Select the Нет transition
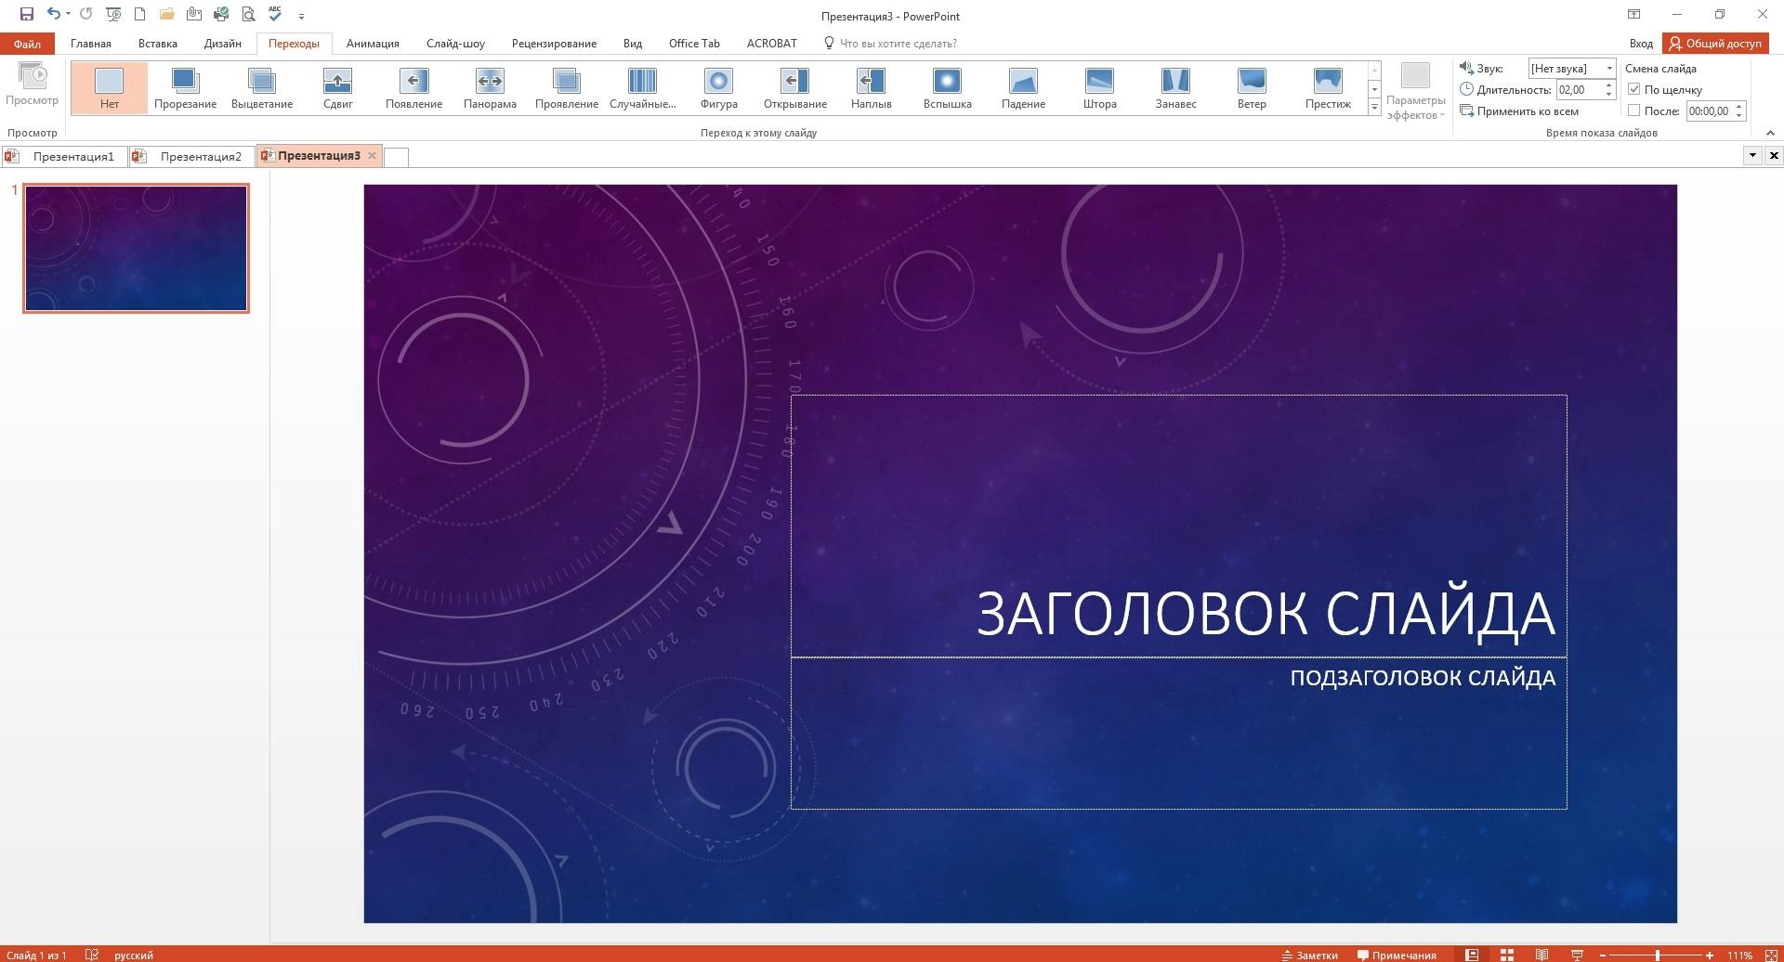 pyautogui.click(x=110, y=88)
